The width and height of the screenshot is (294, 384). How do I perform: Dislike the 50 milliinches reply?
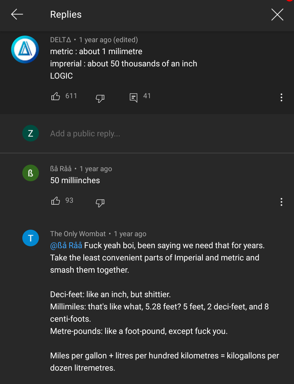pos(100,202)
